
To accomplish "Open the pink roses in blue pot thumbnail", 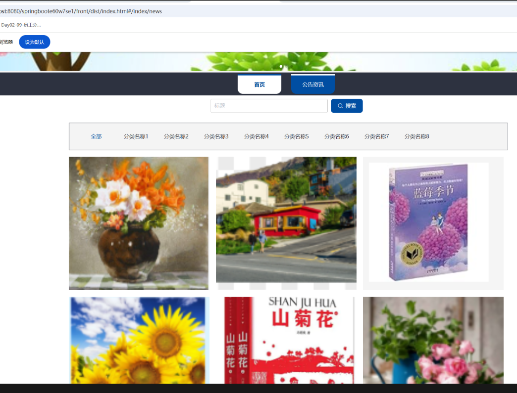I will click(433, 340).
